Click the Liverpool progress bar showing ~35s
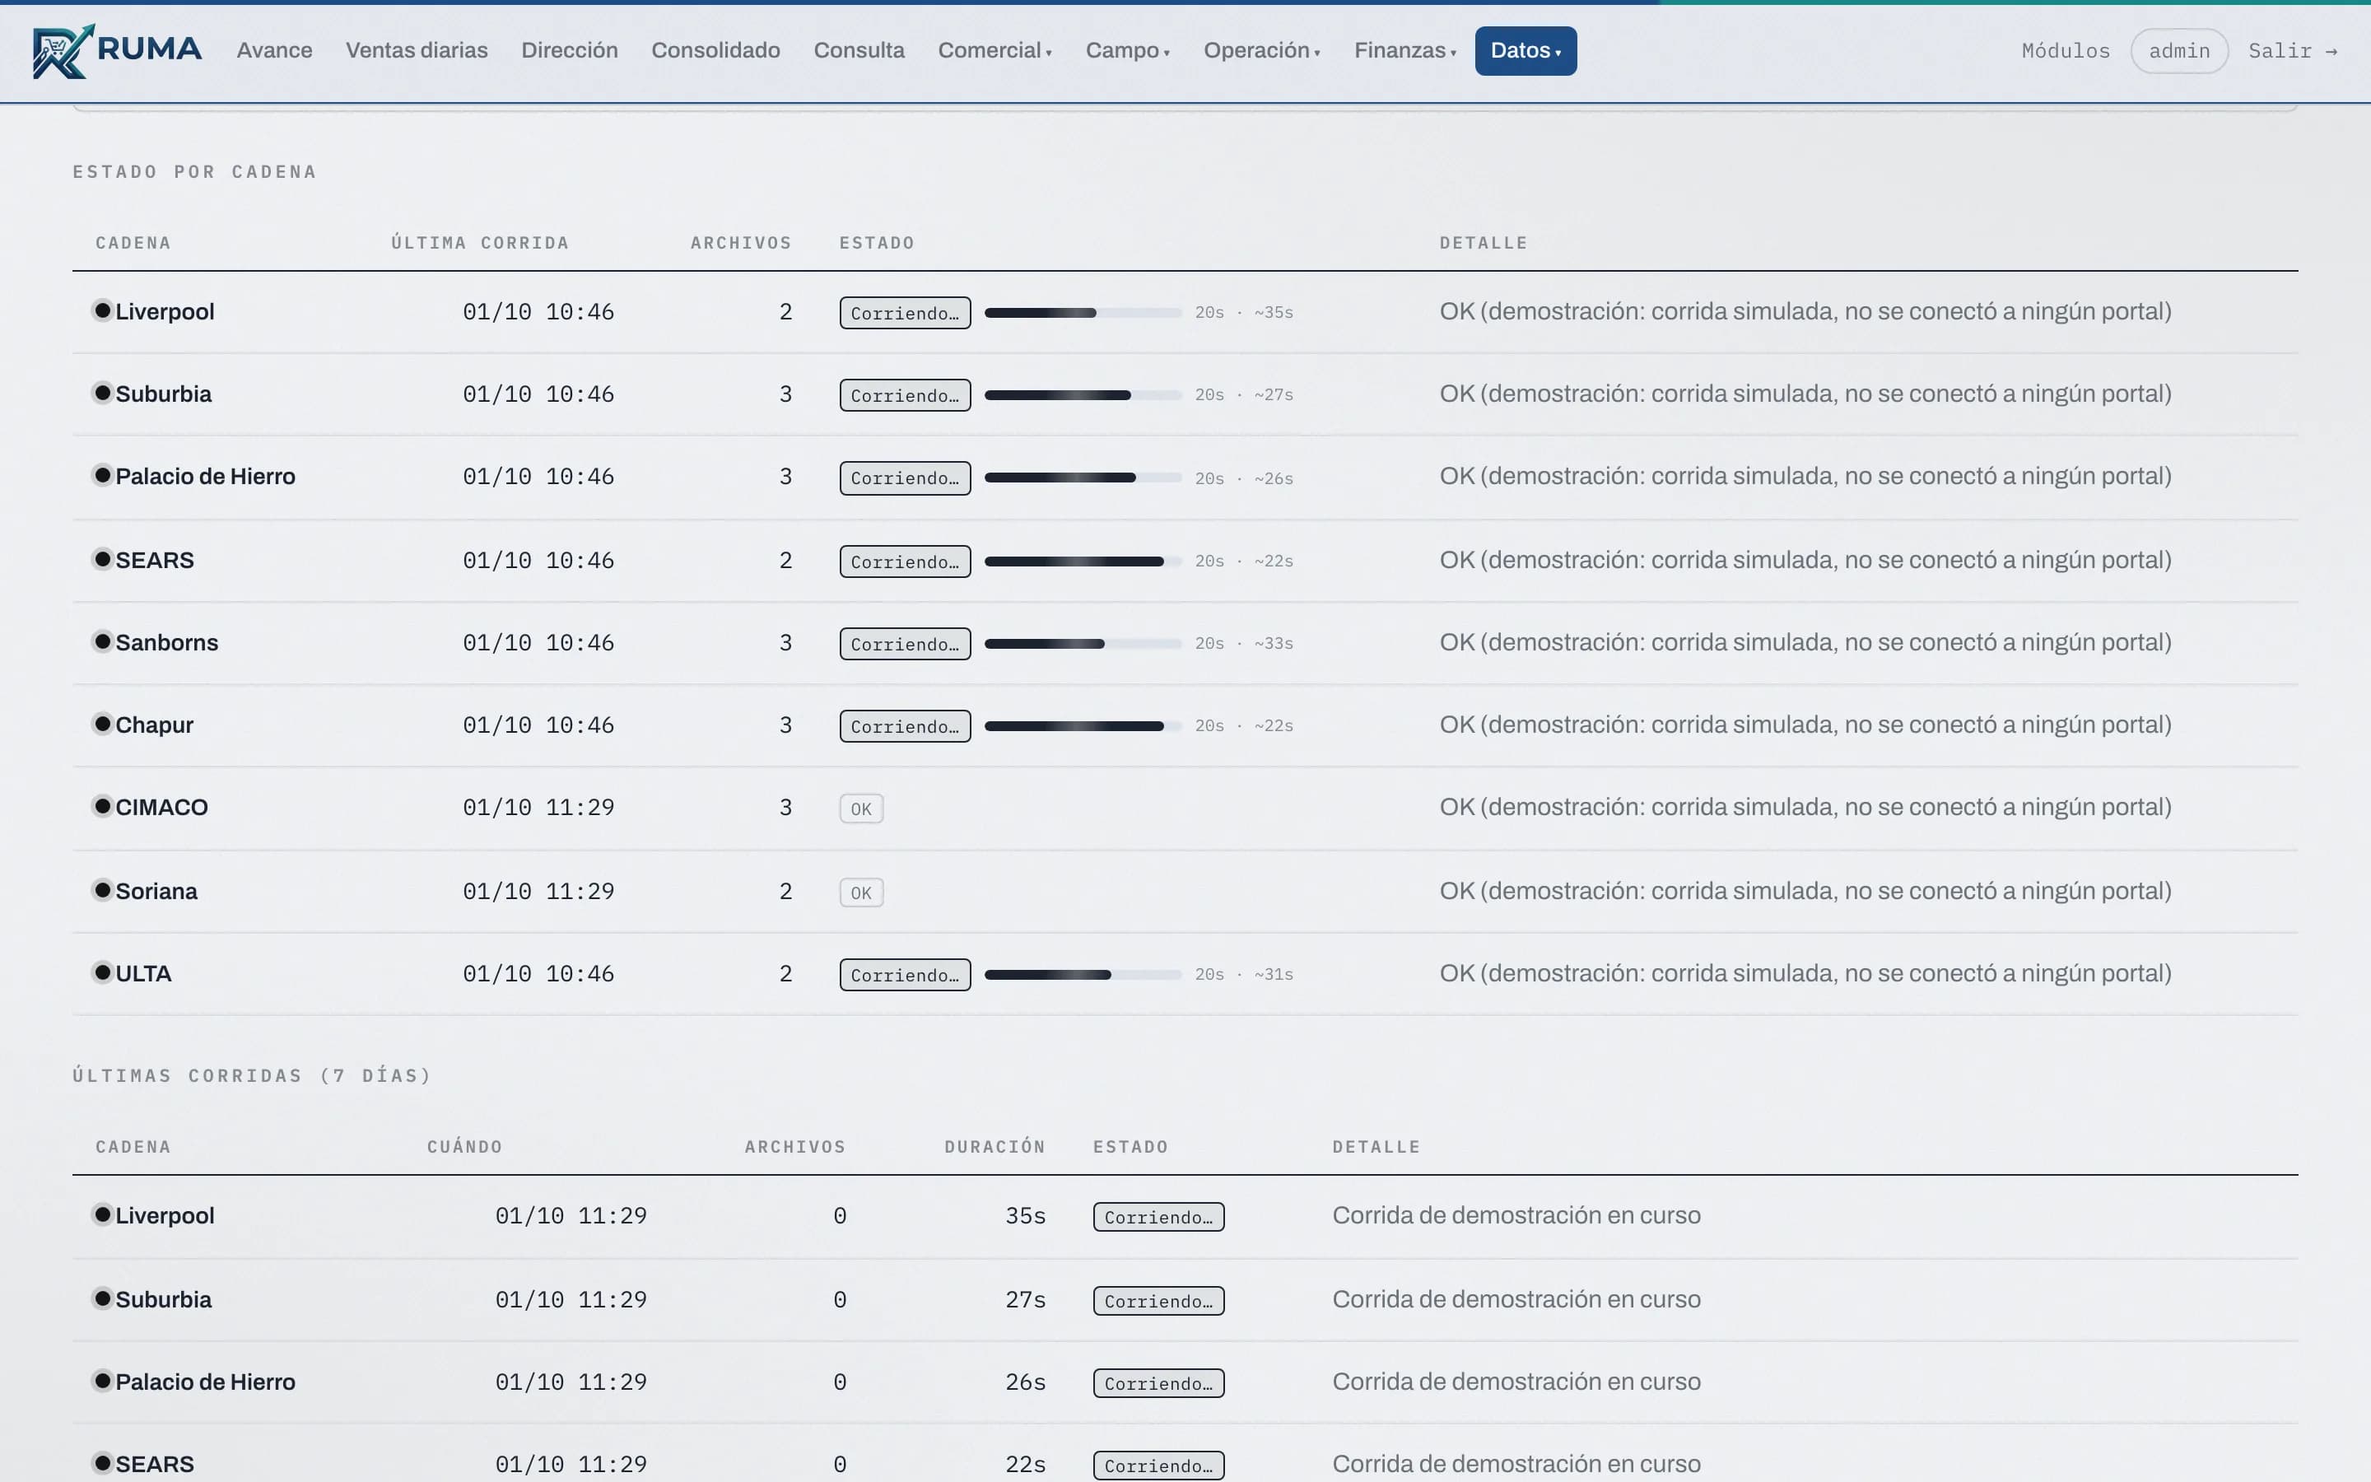 tap(1083, 313)
